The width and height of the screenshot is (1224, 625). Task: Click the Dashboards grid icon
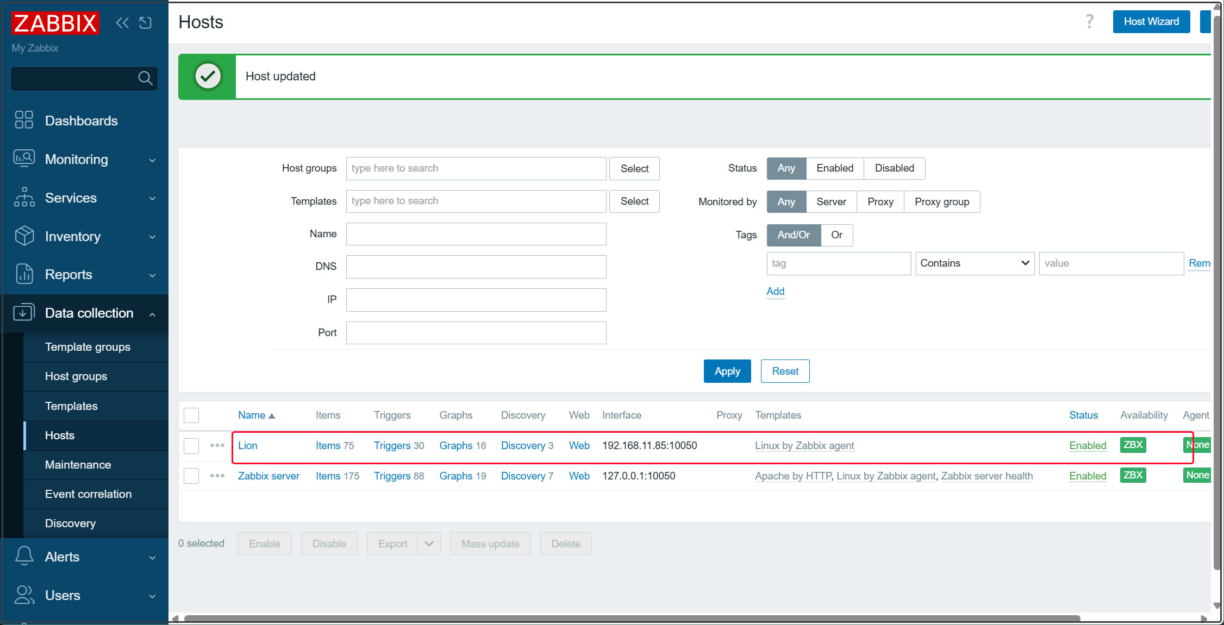pos(24,120)
